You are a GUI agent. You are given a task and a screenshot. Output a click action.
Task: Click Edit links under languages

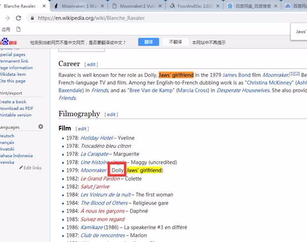[33, 168]
